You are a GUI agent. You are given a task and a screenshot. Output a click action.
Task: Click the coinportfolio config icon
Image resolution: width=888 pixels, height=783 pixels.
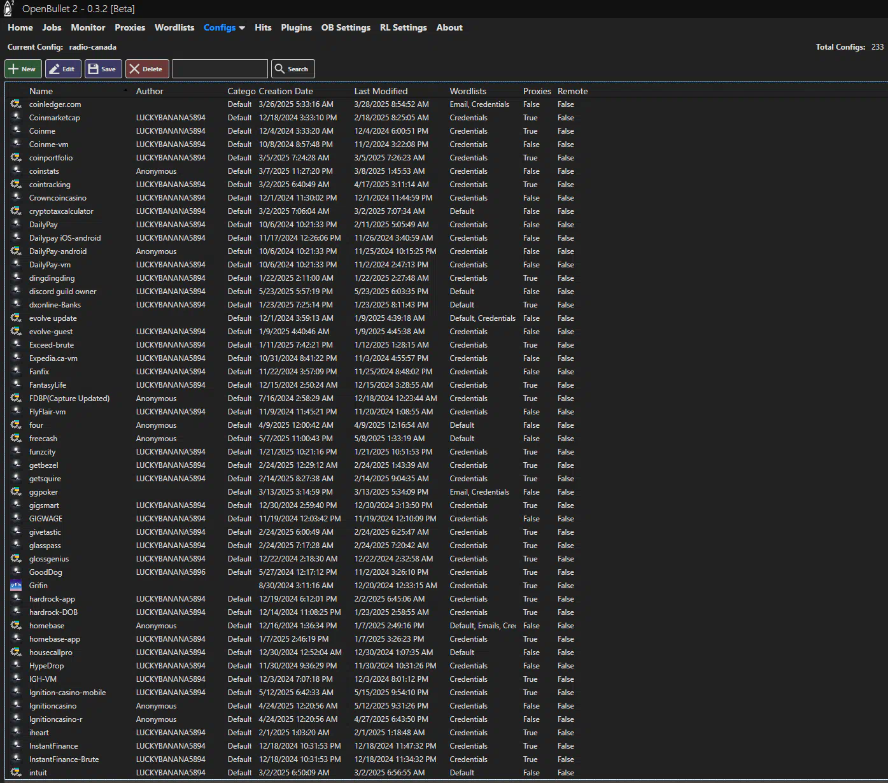tap(16, 157)
